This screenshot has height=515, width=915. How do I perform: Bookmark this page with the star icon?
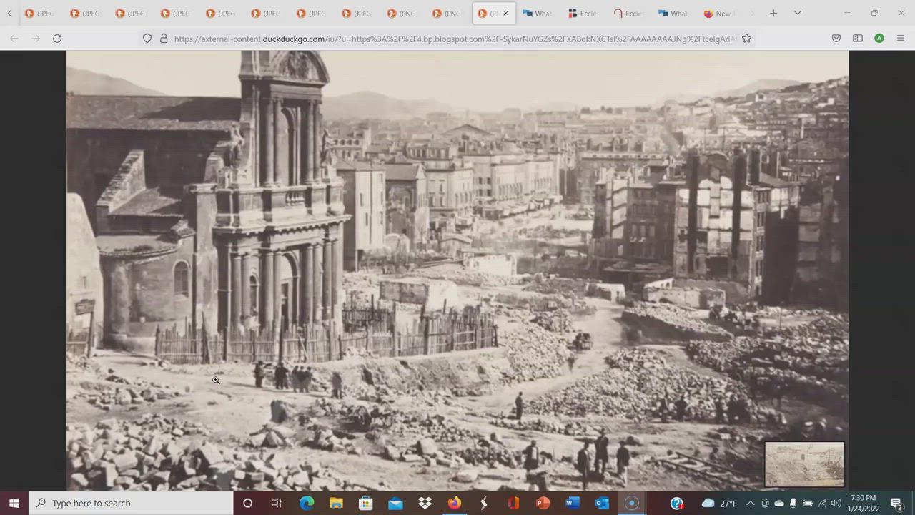coord(746,39)
